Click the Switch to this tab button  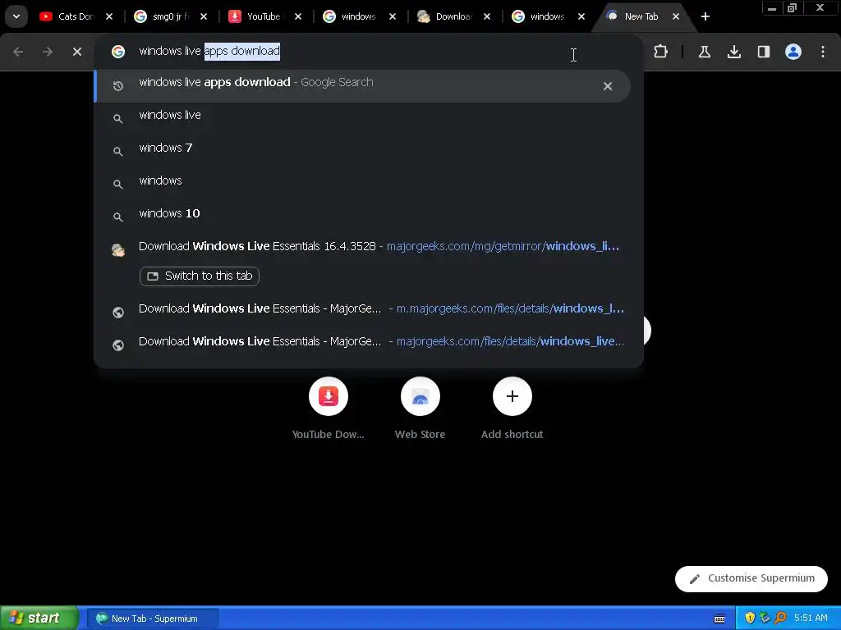[200, 276]
